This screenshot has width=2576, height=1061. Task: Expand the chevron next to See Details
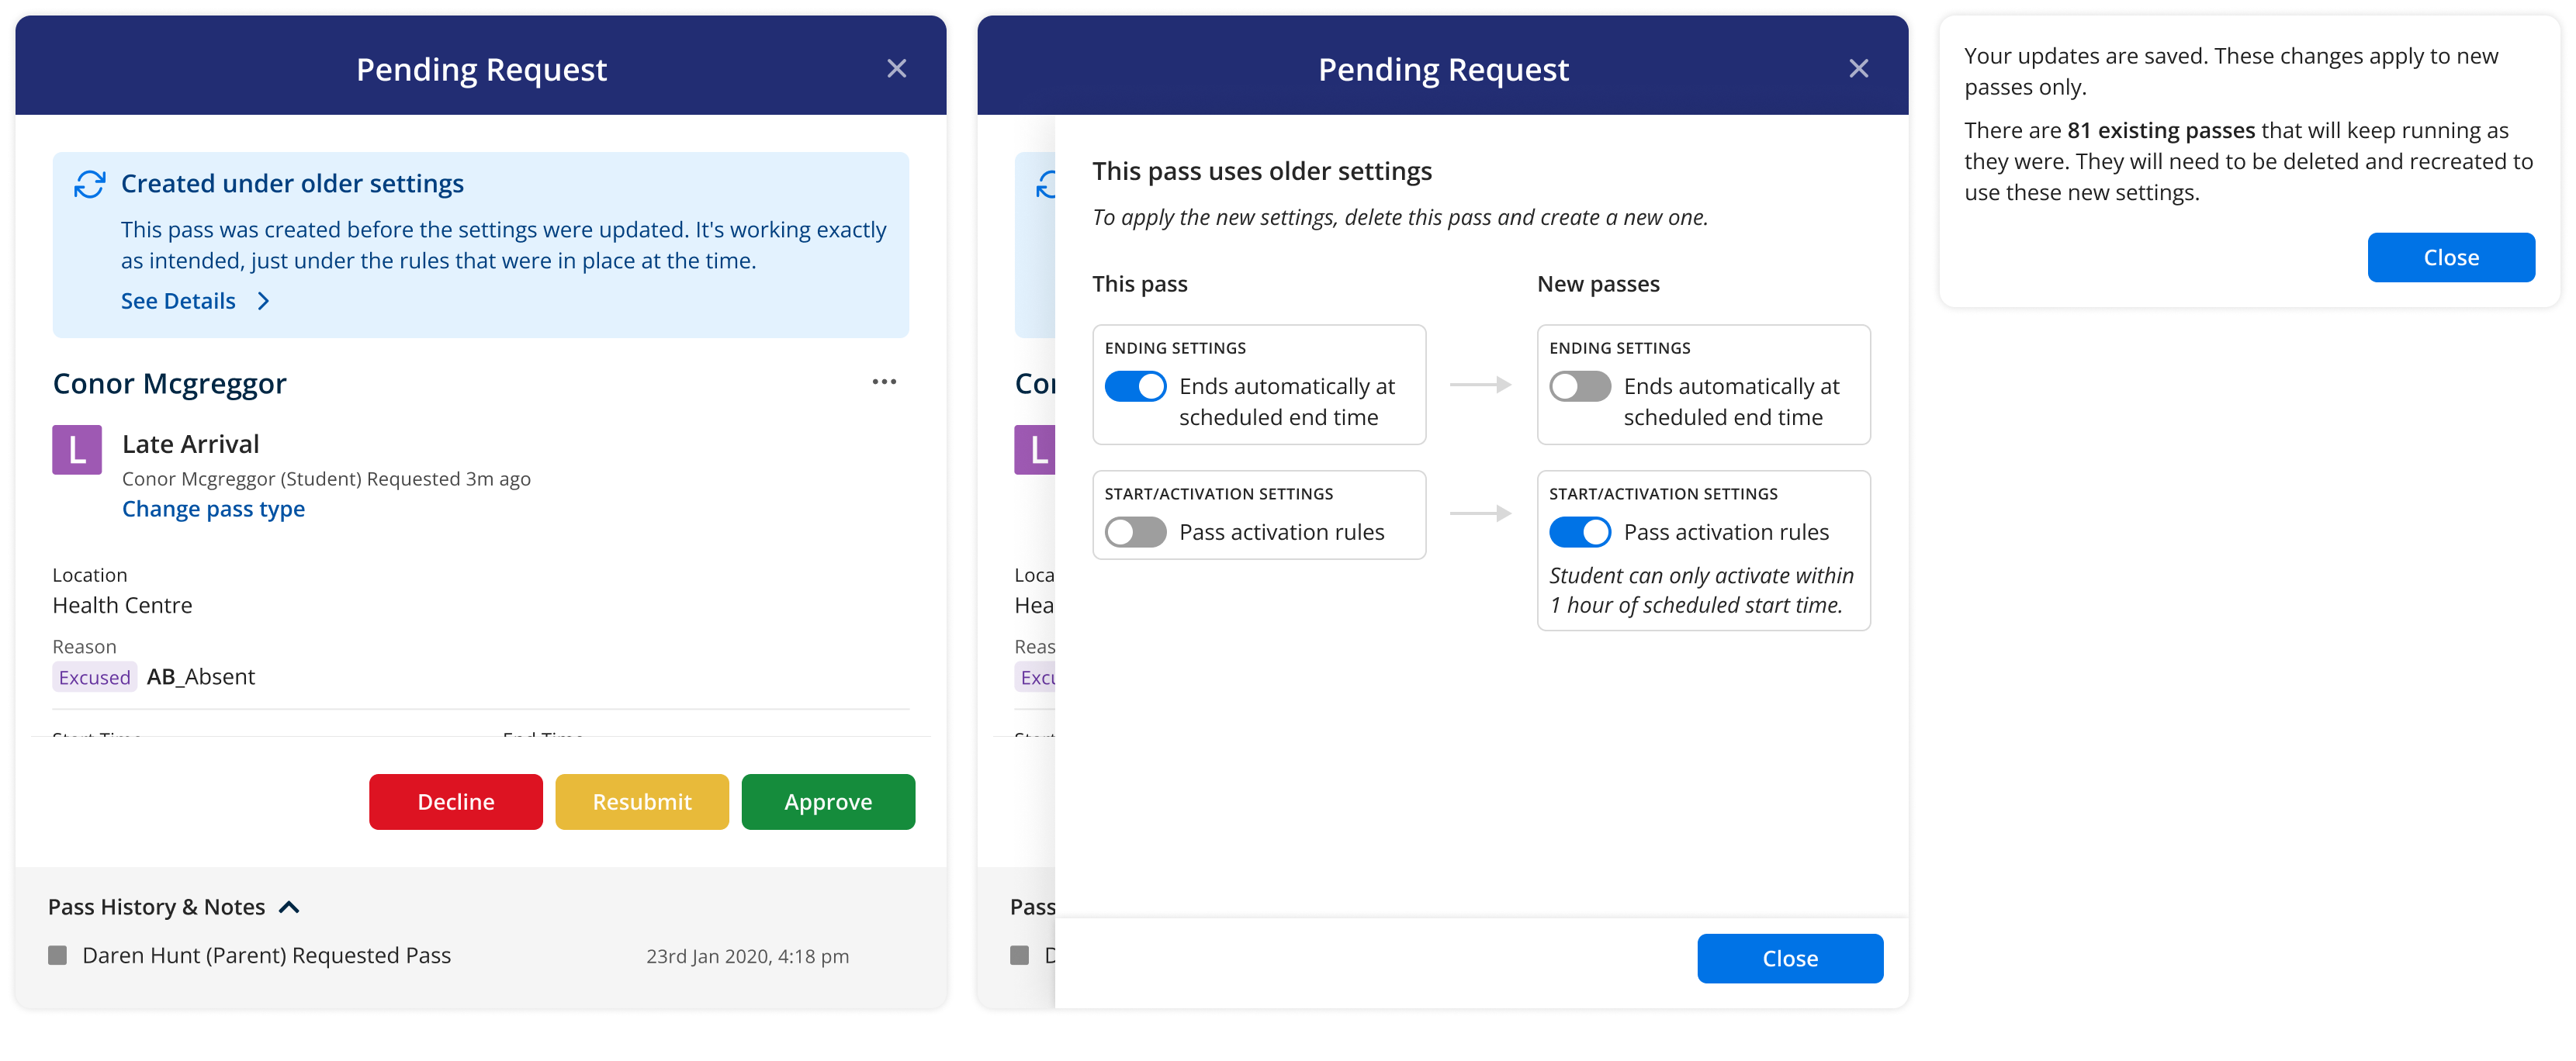263,301
